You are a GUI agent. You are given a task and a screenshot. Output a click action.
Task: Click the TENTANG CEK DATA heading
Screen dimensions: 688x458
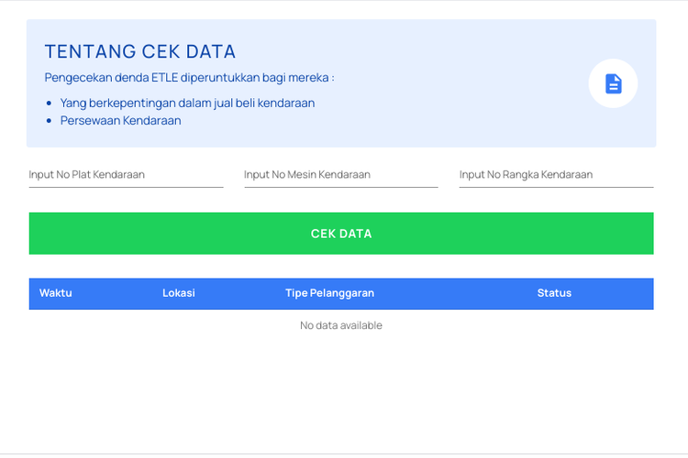tap(140, 51)
